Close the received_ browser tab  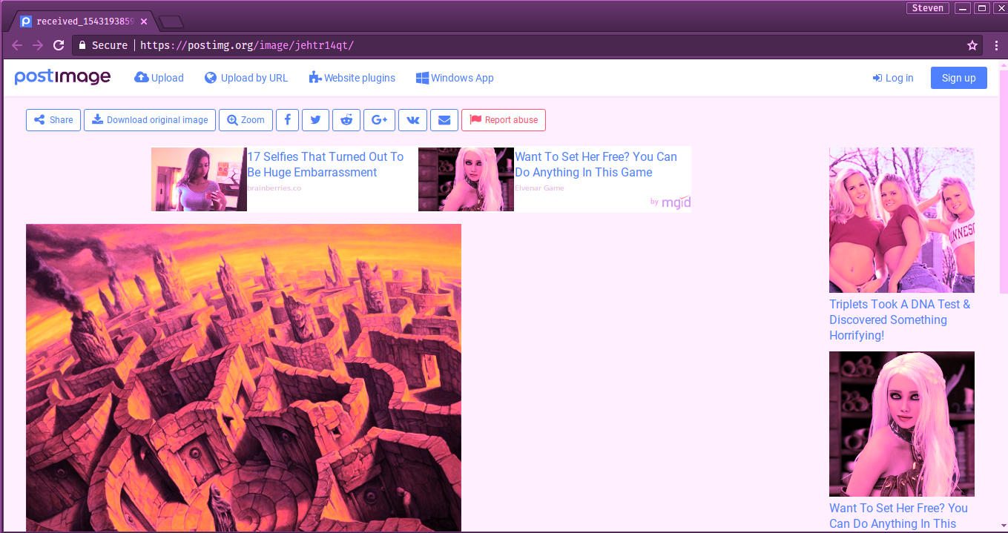point(144,21)
